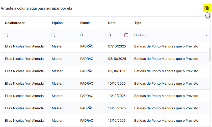Open the Tipo column header filter
The height and width of the screenshot is (127, 212).
pyautogui.click(x=145, y=23)
